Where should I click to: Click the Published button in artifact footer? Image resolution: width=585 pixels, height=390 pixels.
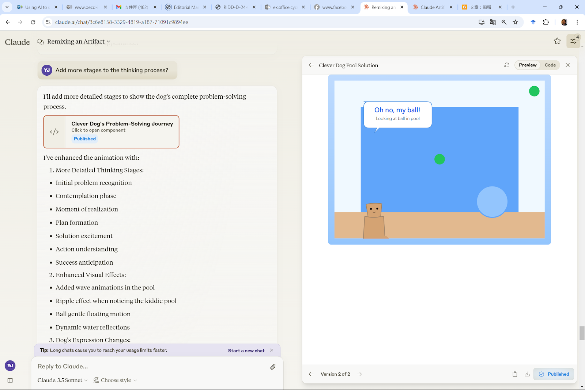click(x=554, y=374)
